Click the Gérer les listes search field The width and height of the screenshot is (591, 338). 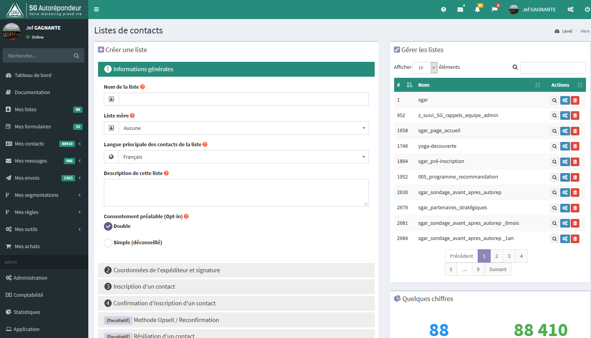[x=553, y=68]
